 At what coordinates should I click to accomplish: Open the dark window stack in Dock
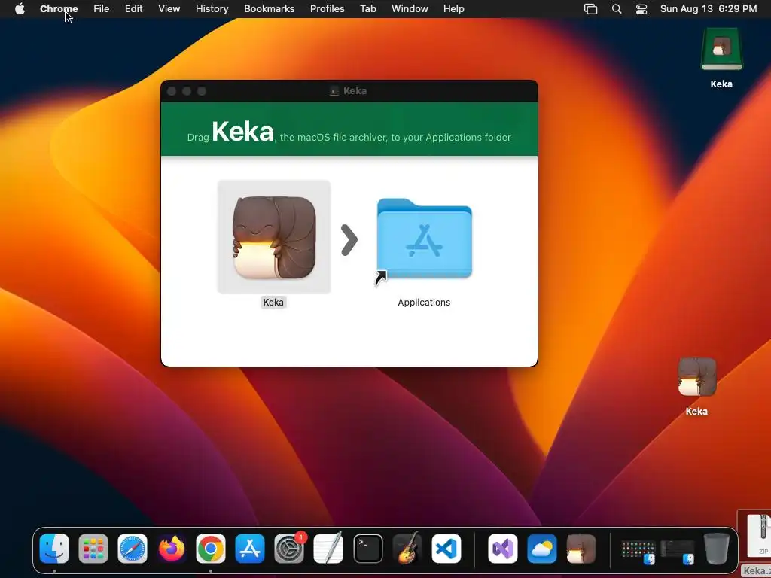click(677, 552)
